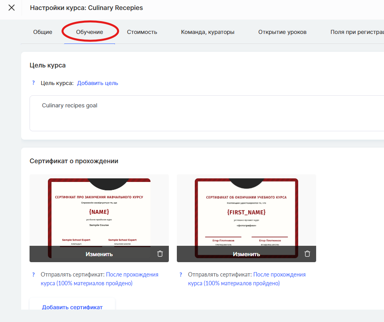Click help icon under the second certificate

tap(181, 275)
